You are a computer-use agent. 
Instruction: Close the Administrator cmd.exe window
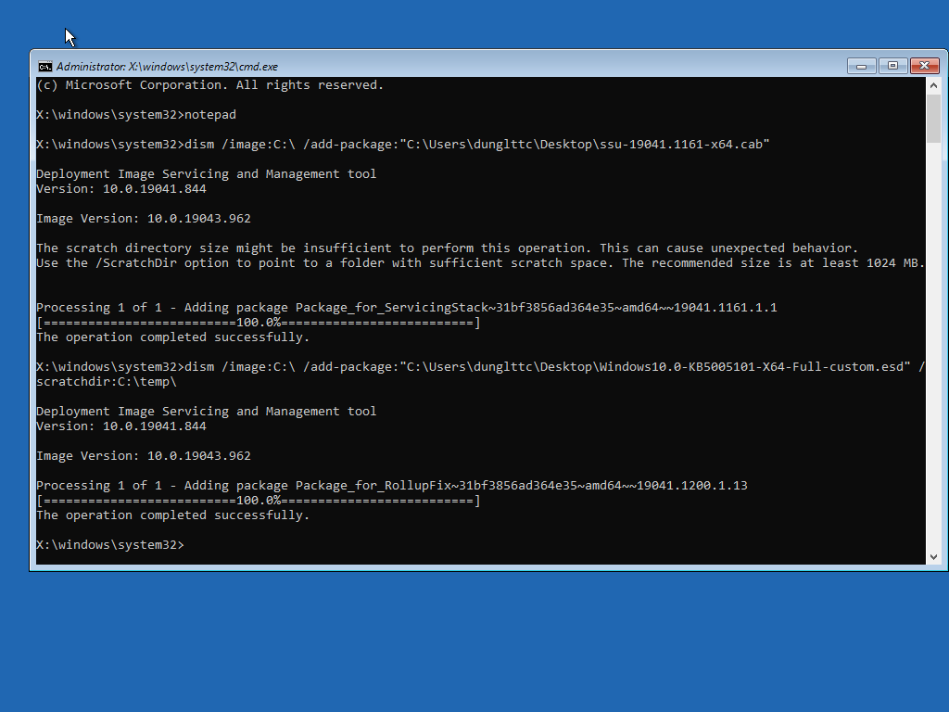point(924,66)
